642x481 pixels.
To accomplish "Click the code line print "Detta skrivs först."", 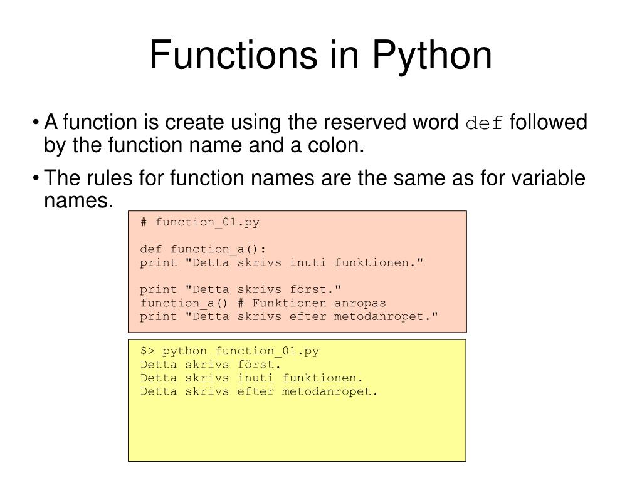I will click(x=240, y=289).
